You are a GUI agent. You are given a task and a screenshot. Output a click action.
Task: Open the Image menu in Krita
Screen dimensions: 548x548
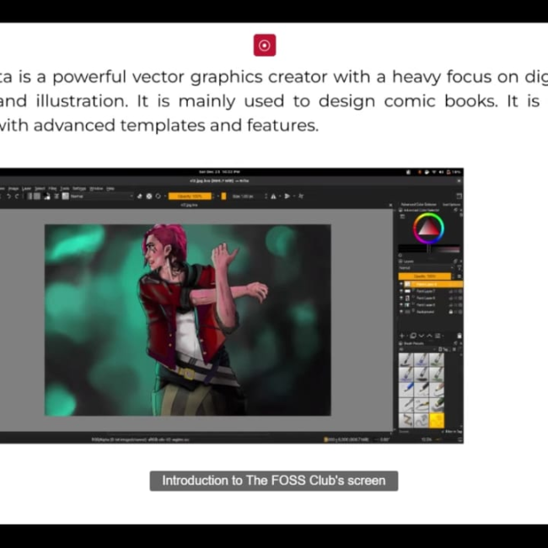(13, 188)
